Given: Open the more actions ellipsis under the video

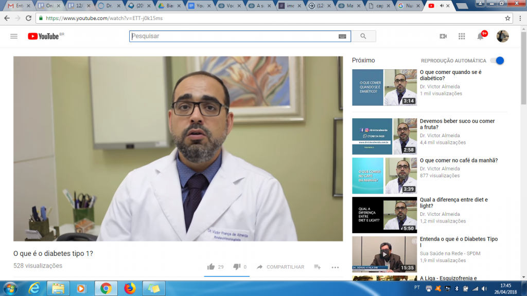Looking at the screenshot, I should 335,267.
